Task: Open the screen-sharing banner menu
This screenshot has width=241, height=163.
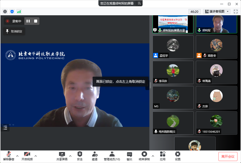Action: pos(139,3)
